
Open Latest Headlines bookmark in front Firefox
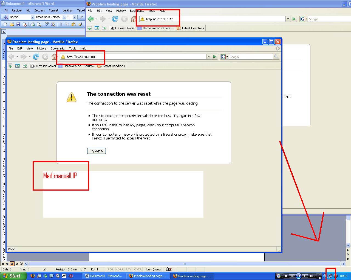111,66
